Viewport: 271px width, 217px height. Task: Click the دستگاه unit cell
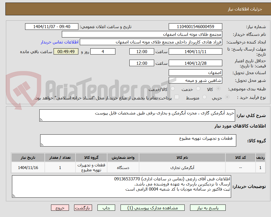tap(123, 167)
